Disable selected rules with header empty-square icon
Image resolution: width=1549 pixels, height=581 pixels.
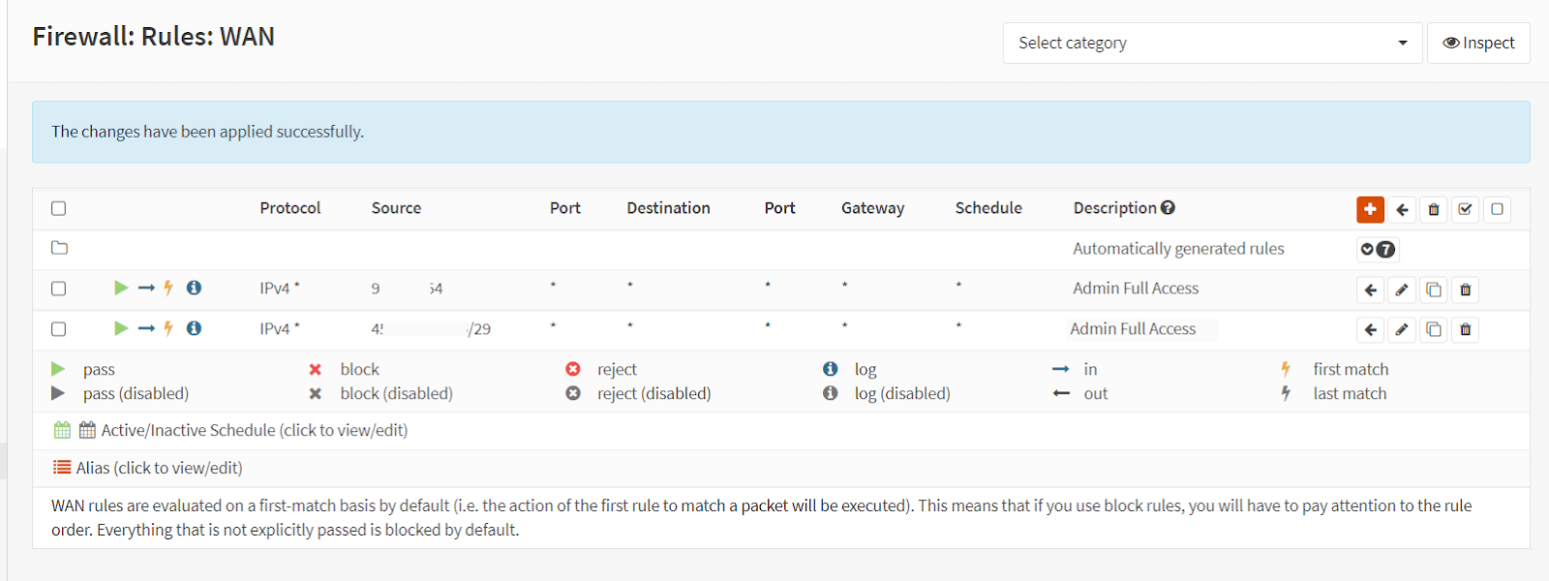click(x=1497, y=209)
